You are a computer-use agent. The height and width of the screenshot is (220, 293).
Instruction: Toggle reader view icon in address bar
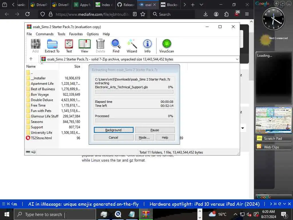135,14
